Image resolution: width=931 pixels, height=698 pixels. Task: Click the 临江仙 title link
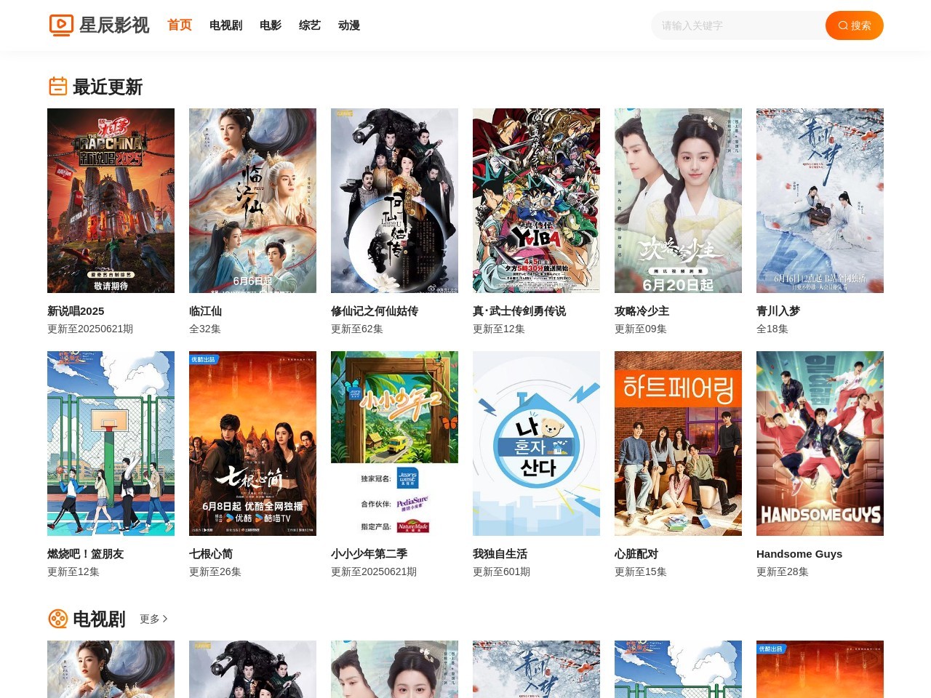coord(205,310)
